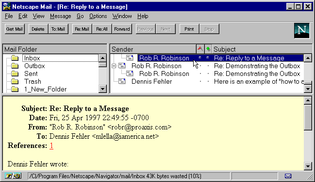Collapse the Demonstrating the Outbox thread
Viewport: 315px width, 182px height.
pos(114,66)
